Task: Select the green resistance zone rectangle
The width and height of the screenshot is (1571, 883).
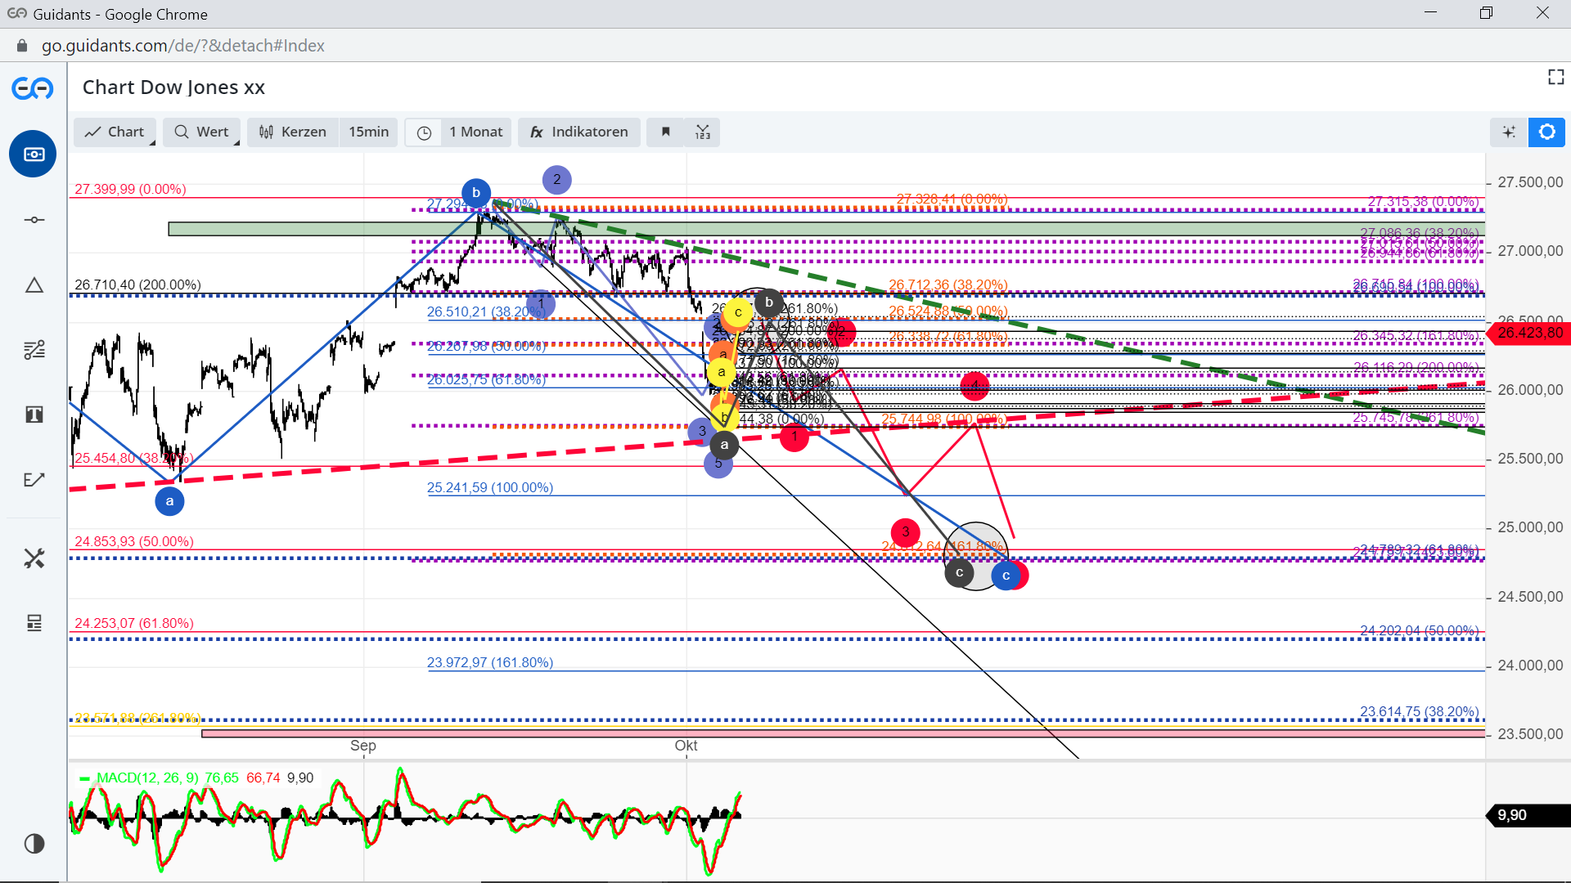Action: pyautogui.click(x=826, y=229)
